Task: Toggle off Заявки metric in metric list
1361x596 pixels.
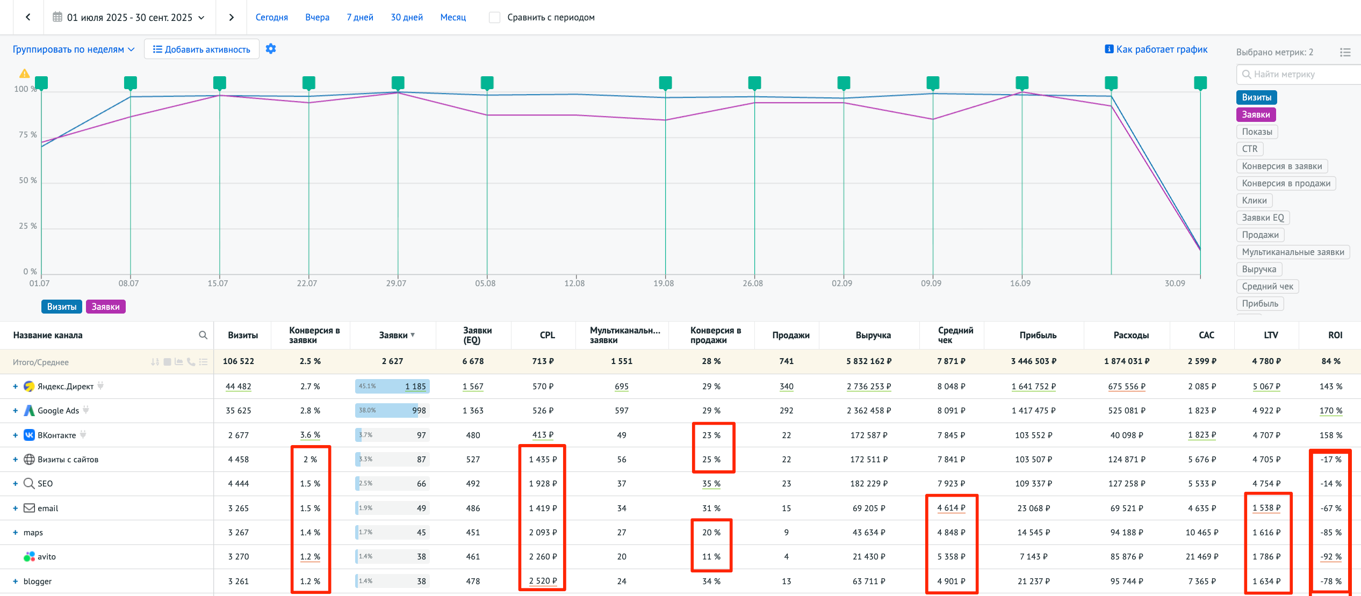Action: coord(1256,114)
